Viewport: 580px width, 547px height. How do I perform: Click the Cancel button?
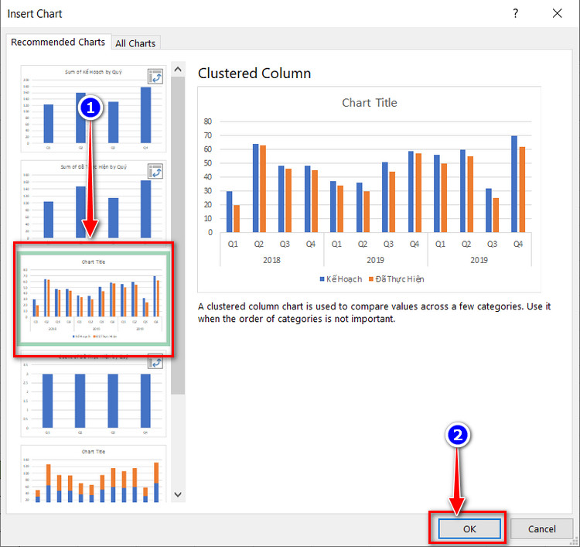(x=541, y=529)
